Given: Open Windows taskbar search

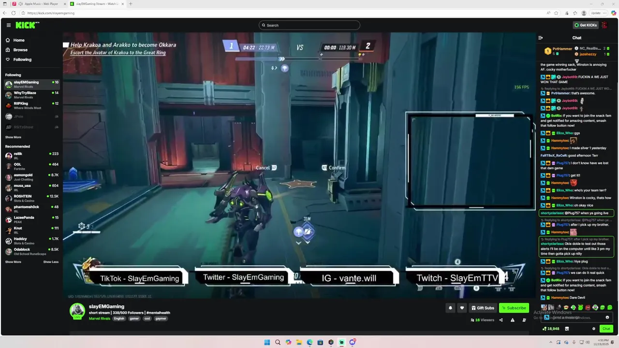Looking at the screenshot, I should 278,342.
